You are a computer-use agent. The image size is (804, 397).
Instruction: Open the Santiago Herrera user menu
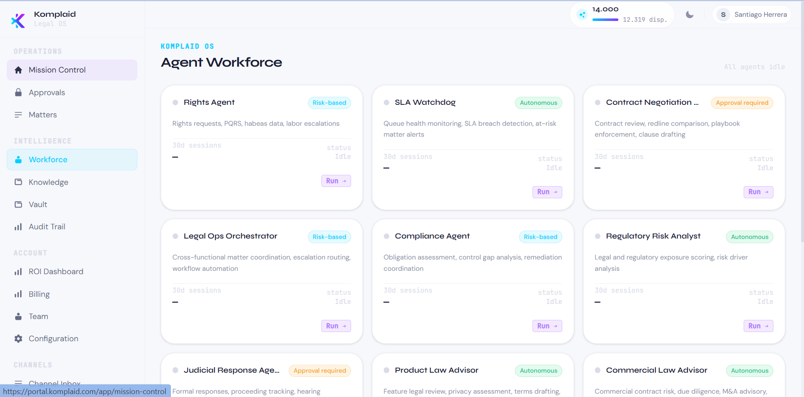tap(752, 15)
